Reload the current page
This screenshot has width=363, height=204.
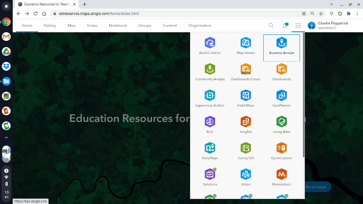pos(36,14)
